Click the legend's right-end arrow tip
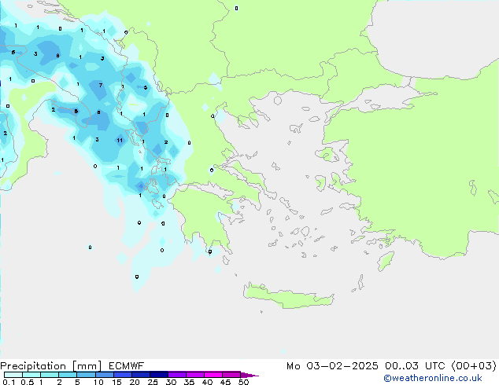The height and width of the screenshot is (385, 499). point(257,376)
